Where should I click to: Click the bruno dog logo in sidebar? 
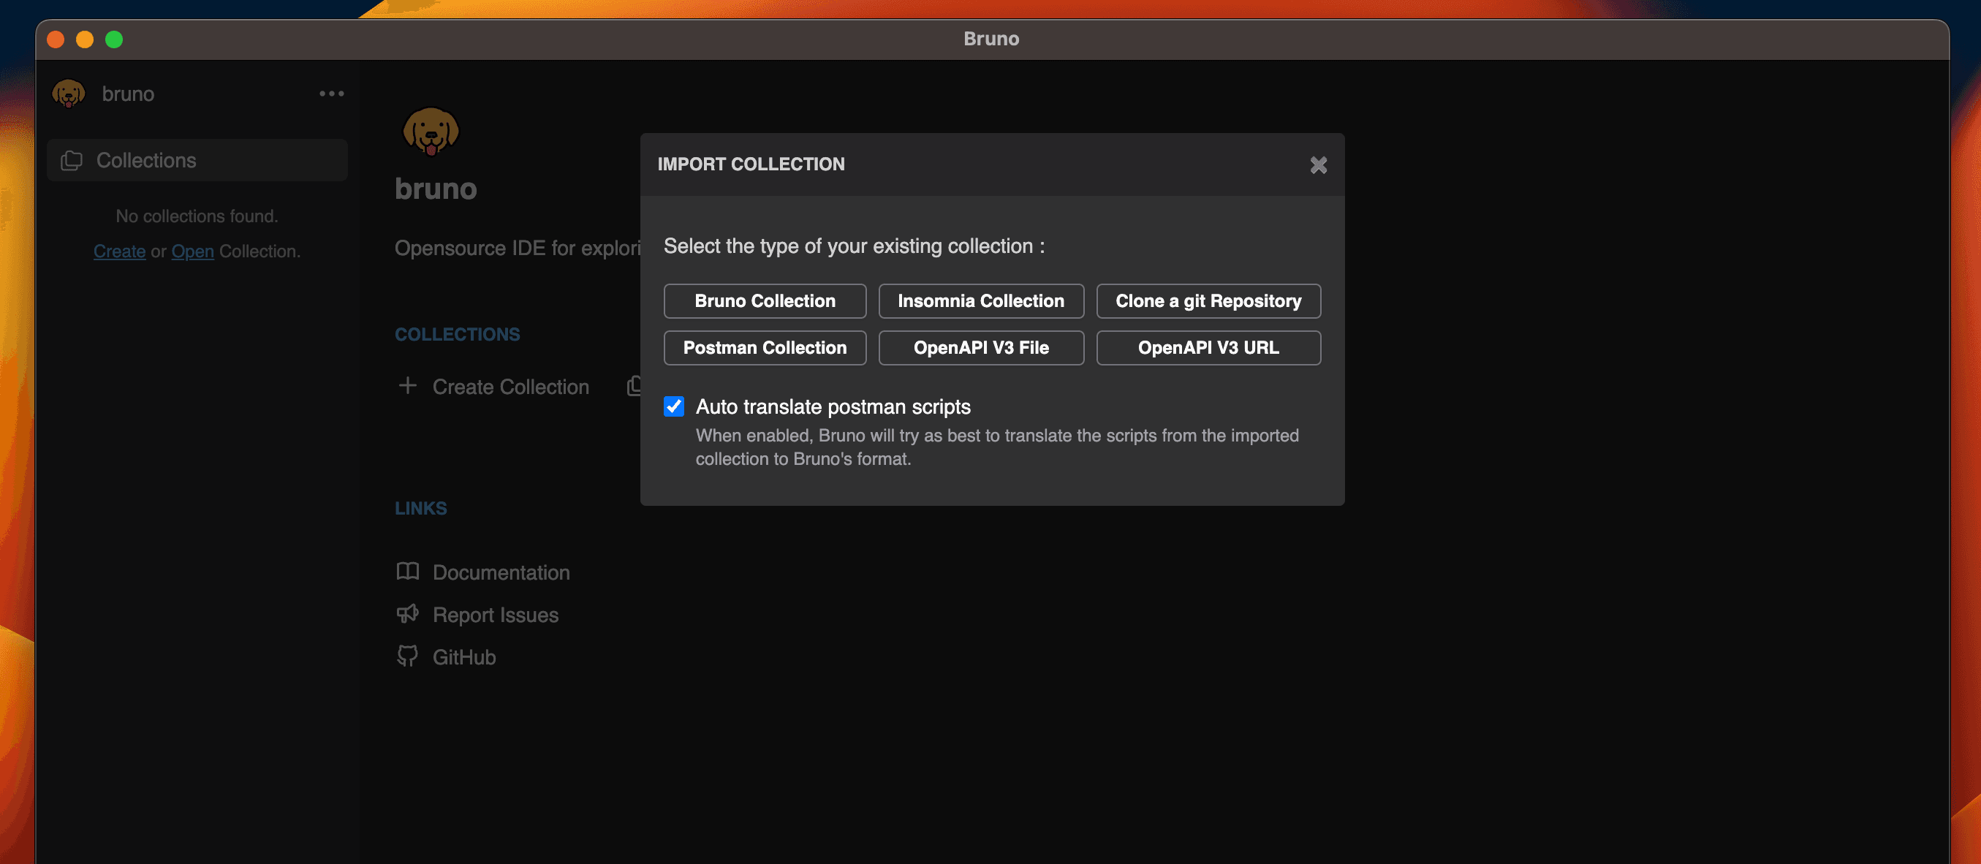(x=69, y=94)
